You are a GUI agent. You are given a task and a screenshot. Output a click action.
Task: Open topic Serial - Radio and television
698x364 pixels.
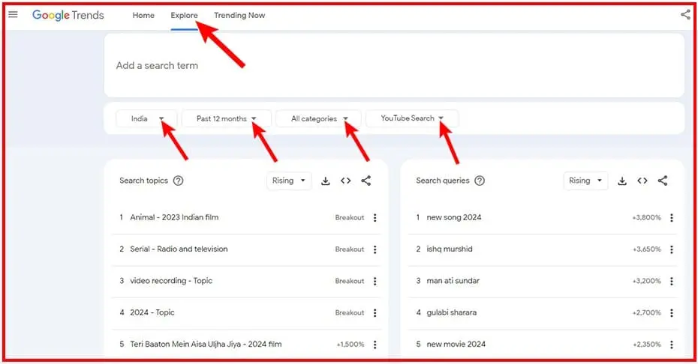(x=179, y=249)
